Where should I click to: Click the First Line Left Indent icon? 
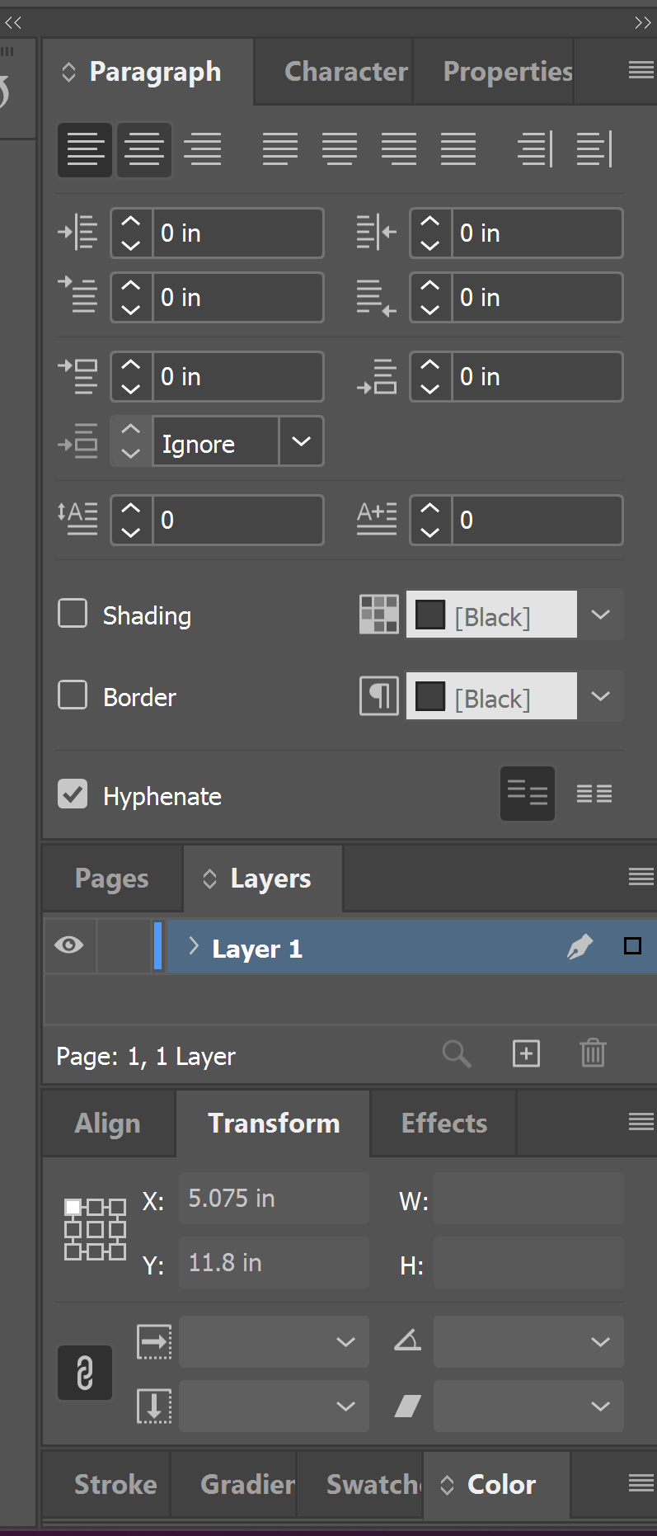tap(77, 295)
